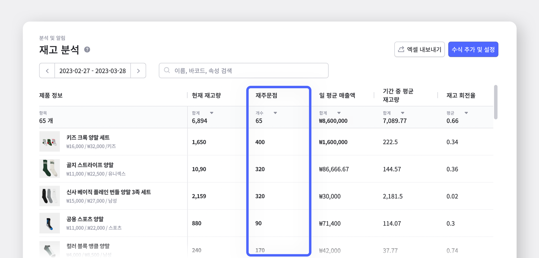Click the date range 2023-02-27 - 2023-03-28
Viewport: 539px width, 258px height.
93,70
